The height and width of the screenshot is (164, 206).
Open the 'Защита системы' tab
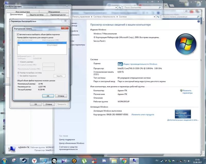coord(37,15)
